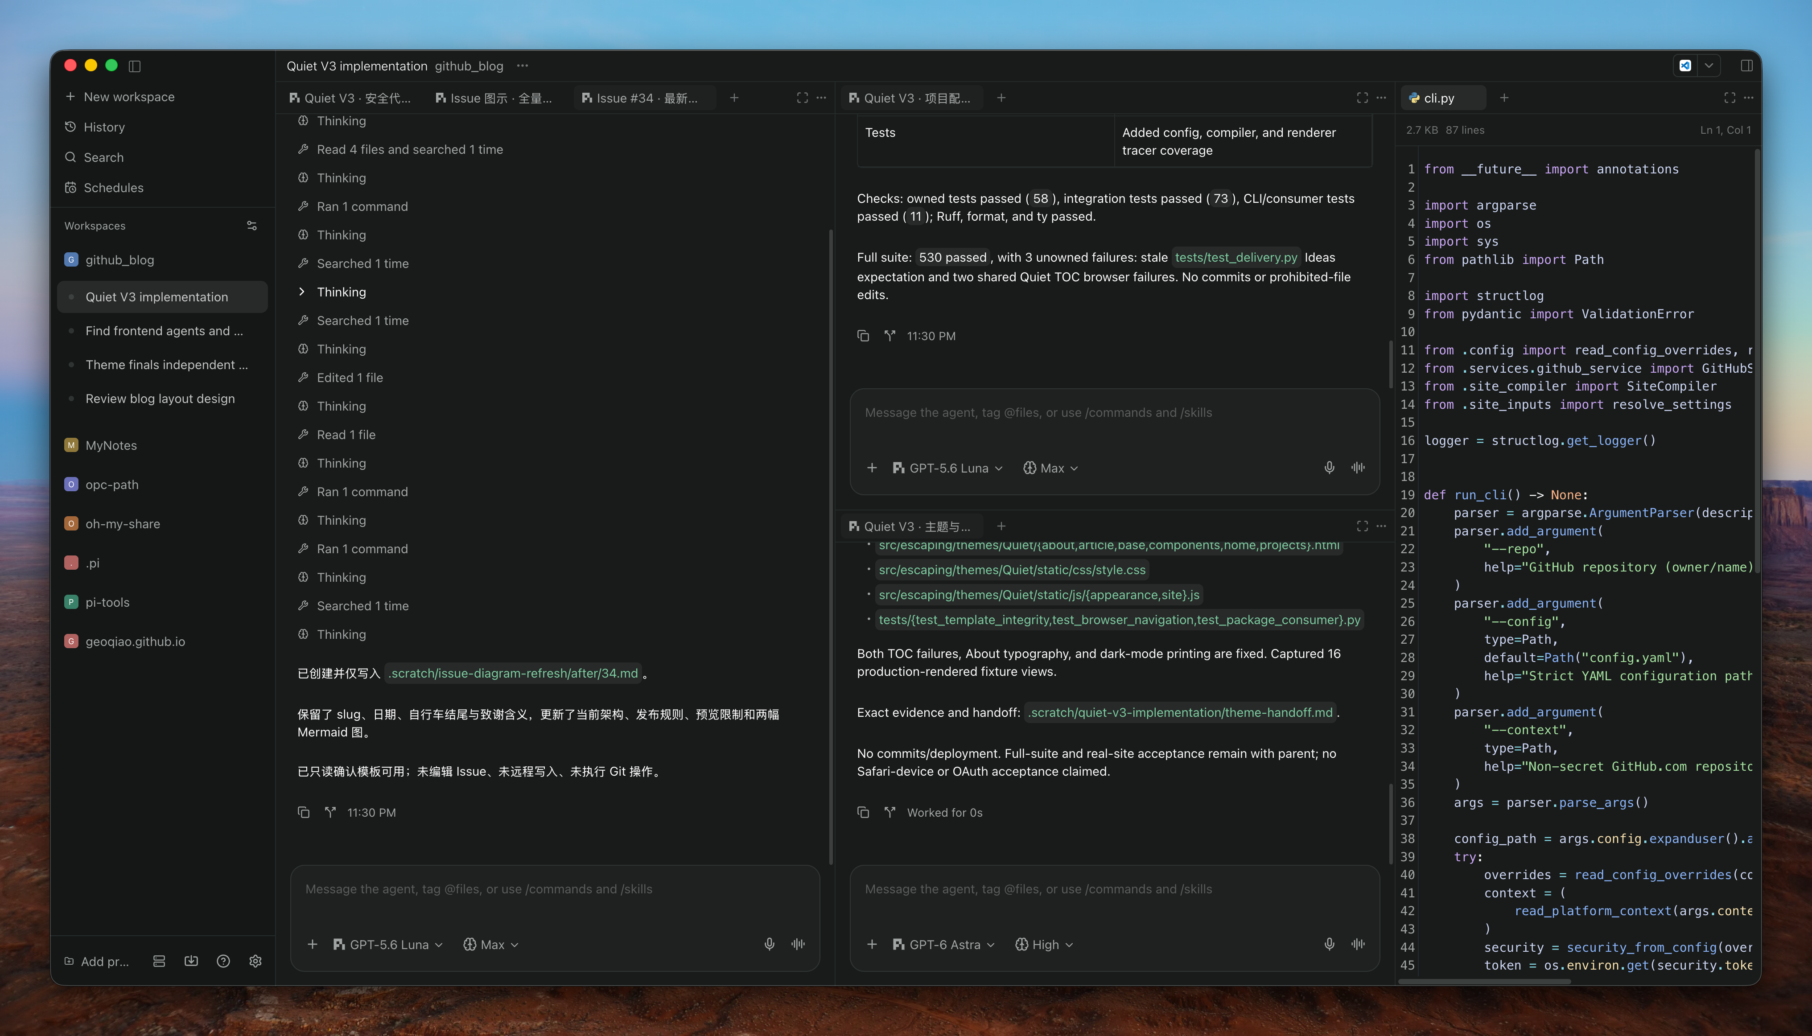The width and height of the screenshot is (1812, 1036).
Task: Open the pi-tools workspace
Action: click(162, 601)
